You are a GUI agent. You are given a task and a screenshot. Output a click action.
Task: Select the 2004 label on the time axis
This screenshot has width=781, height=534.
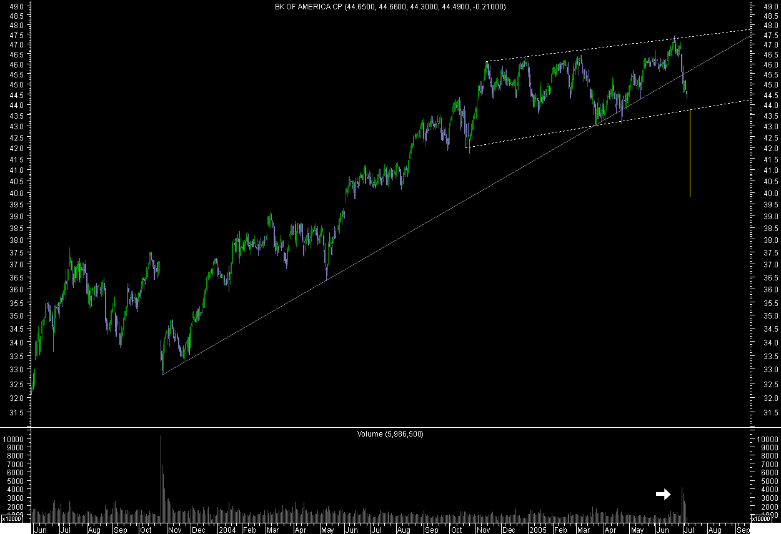click(x=226, y=529)
